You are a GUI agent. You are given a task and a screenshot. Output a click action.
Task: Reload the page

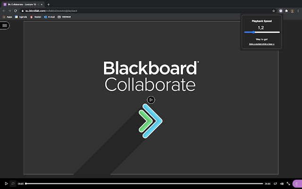click(16, 11)
